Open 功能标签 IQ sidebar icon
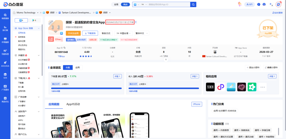This screenshot has height=139, width=286. point(5,52)
